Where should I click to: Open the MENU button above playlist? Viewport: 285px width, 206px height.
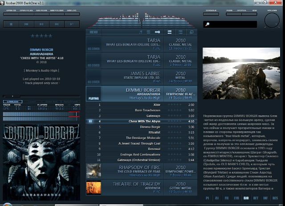[94, 32]
